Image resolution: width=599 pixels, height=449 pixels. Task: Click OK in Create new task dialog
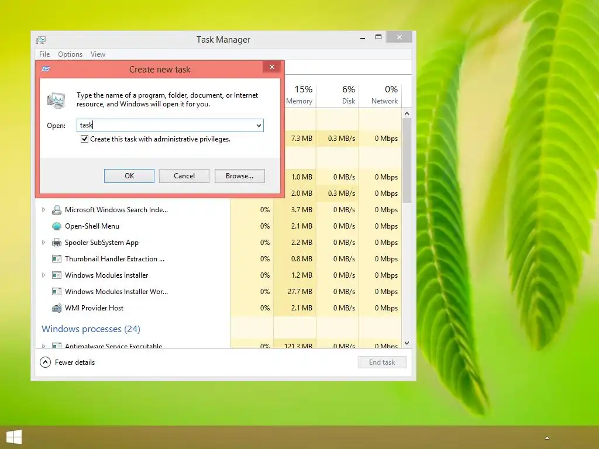click(x=129, y=176)
